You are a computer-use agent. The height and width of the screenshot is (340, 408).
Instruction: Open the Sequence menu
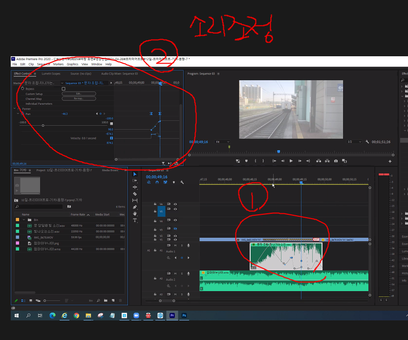43,65
